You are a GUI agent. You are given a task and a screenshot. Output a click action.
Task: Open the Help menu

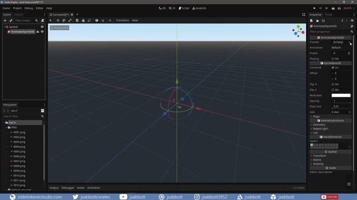(x=49, y=8)
